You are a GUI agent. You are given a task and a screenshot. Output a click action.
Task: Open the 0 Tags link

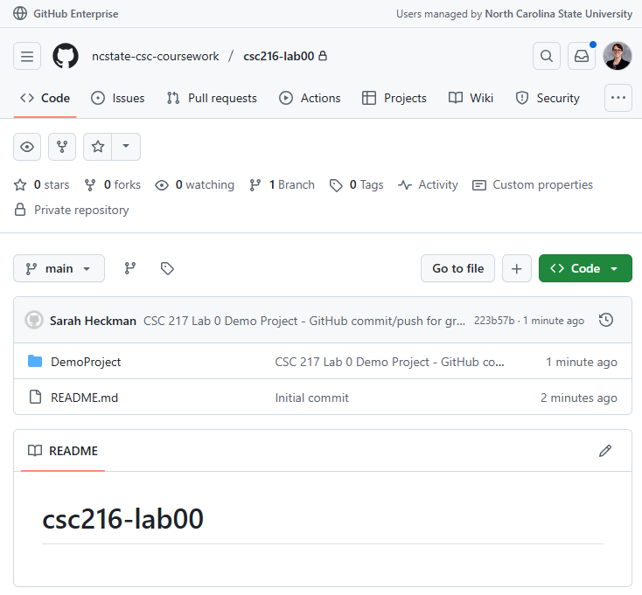click(357, 185)
